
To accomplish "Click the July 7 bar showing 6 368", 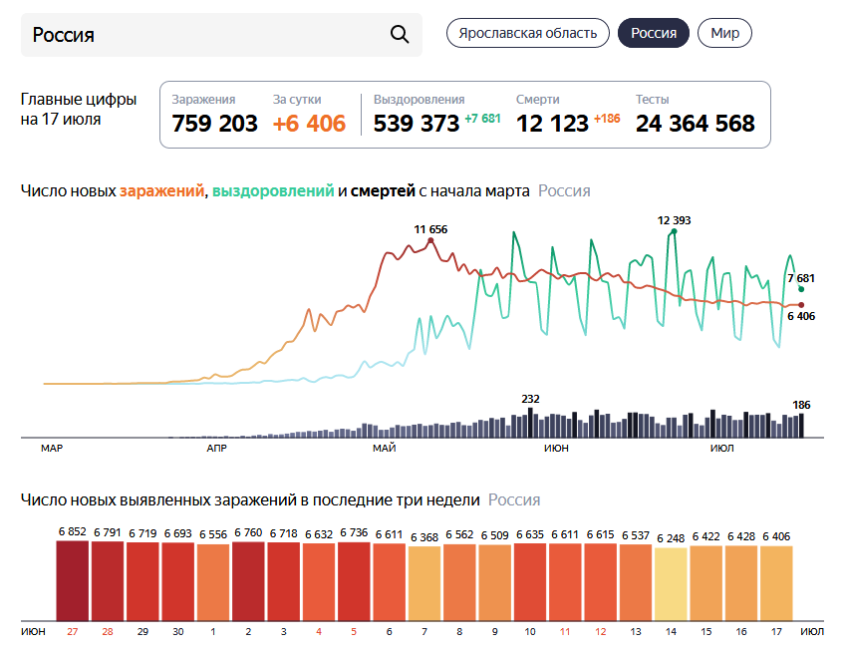I will point(424,584).
